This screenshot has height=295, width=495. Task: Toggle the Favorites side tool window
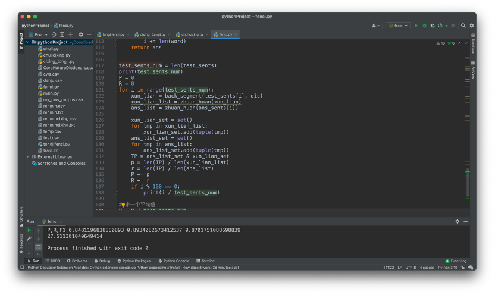21,243
